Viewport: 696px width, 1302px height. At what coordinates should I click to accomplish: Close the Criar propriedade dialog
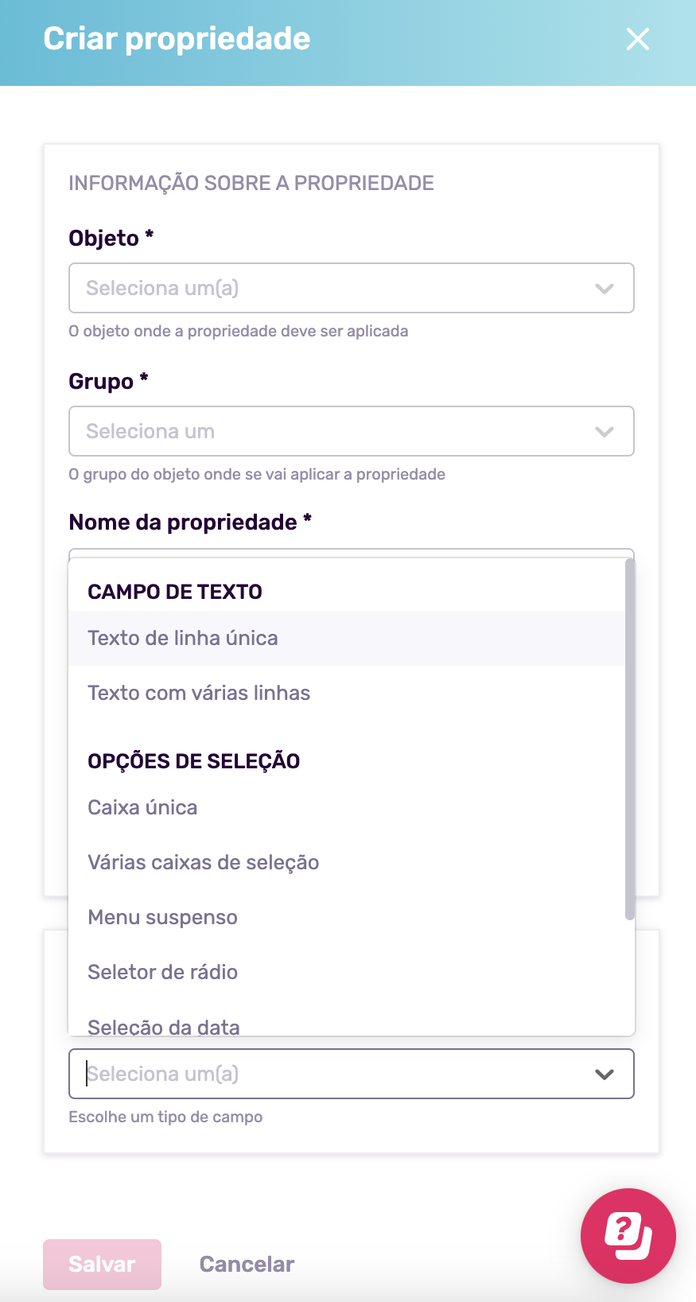(x=637, y=39)
